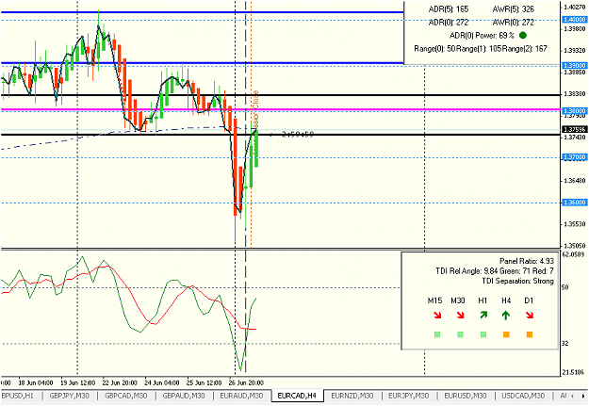
Task: Click the ADR(5): 165 readout
Action: (x=449, y=9)
